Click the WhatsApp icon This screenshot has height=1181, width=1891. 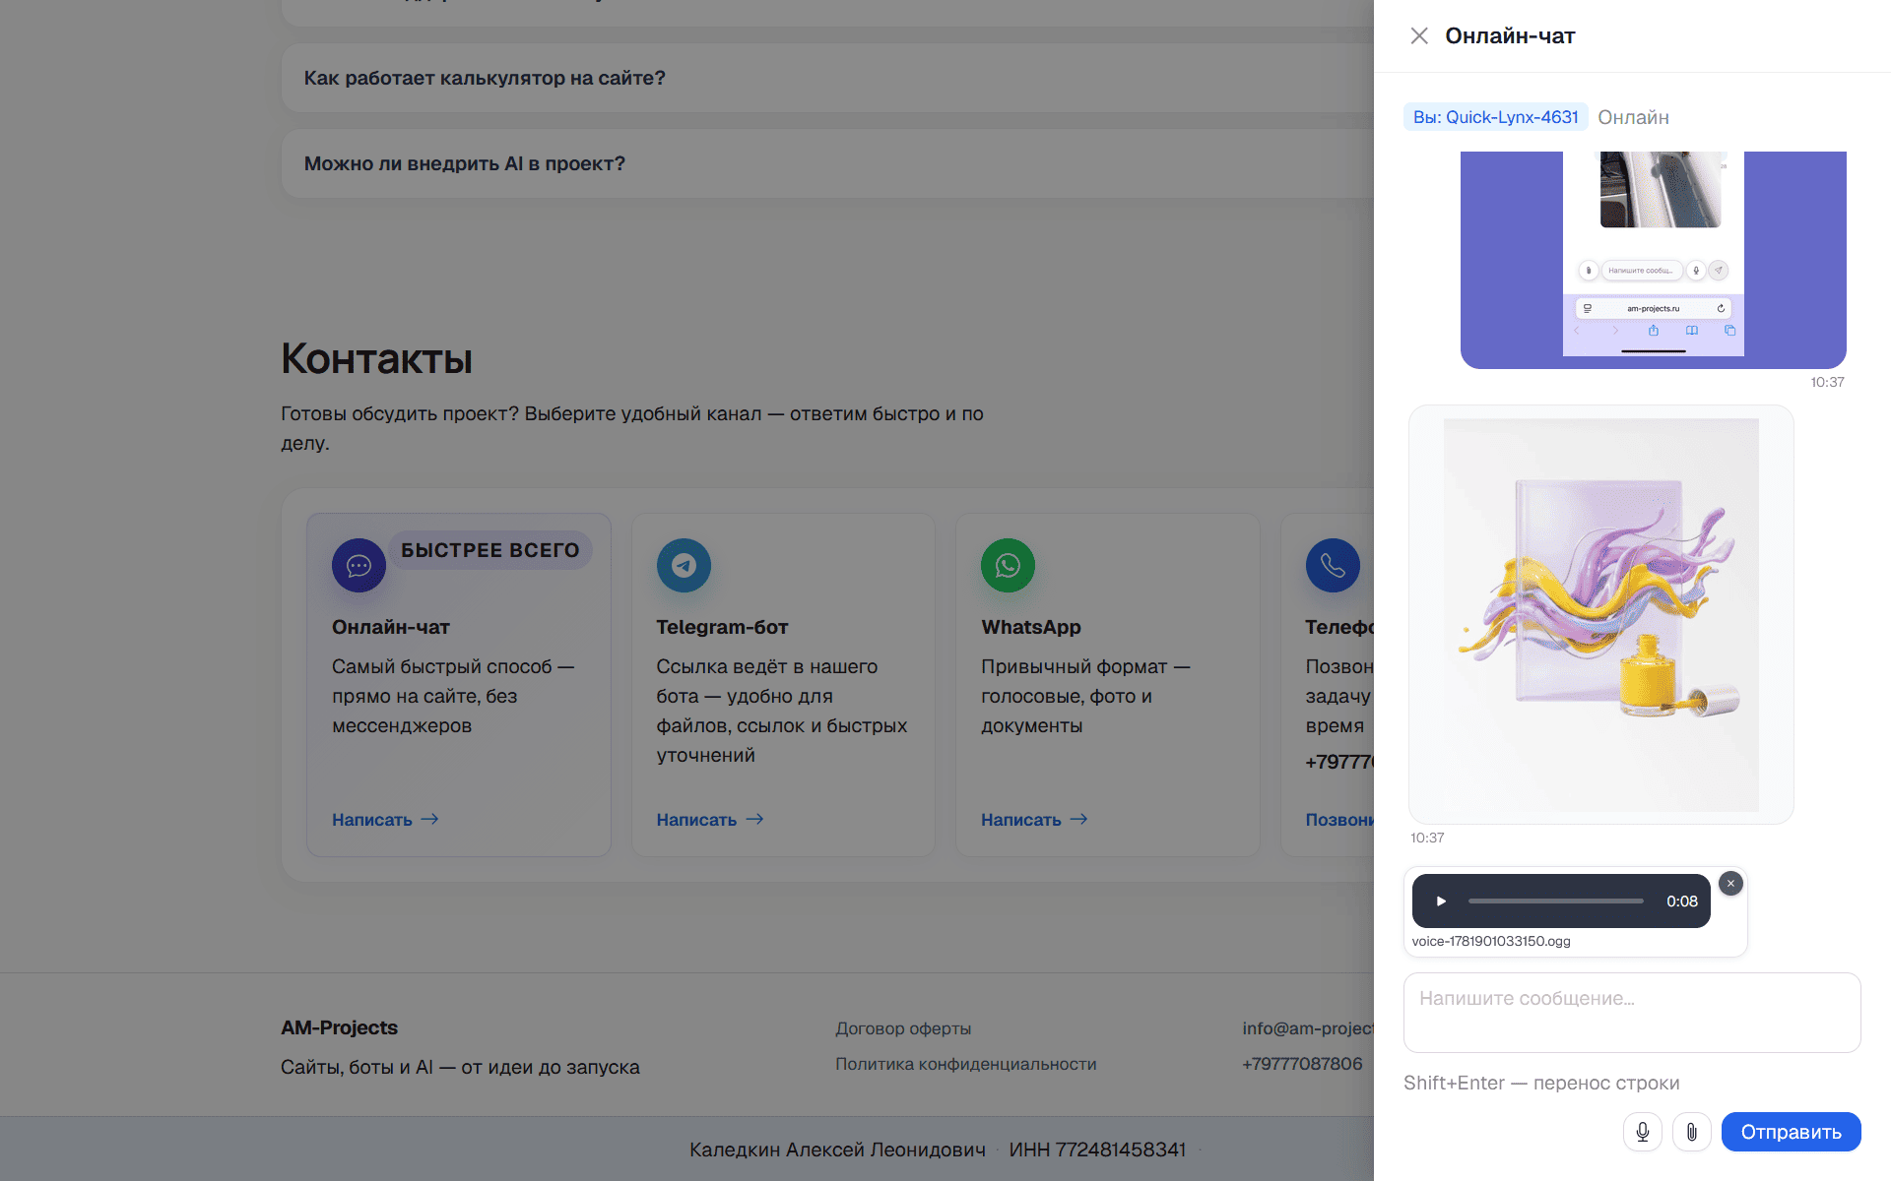click(x=1008, y=565)
